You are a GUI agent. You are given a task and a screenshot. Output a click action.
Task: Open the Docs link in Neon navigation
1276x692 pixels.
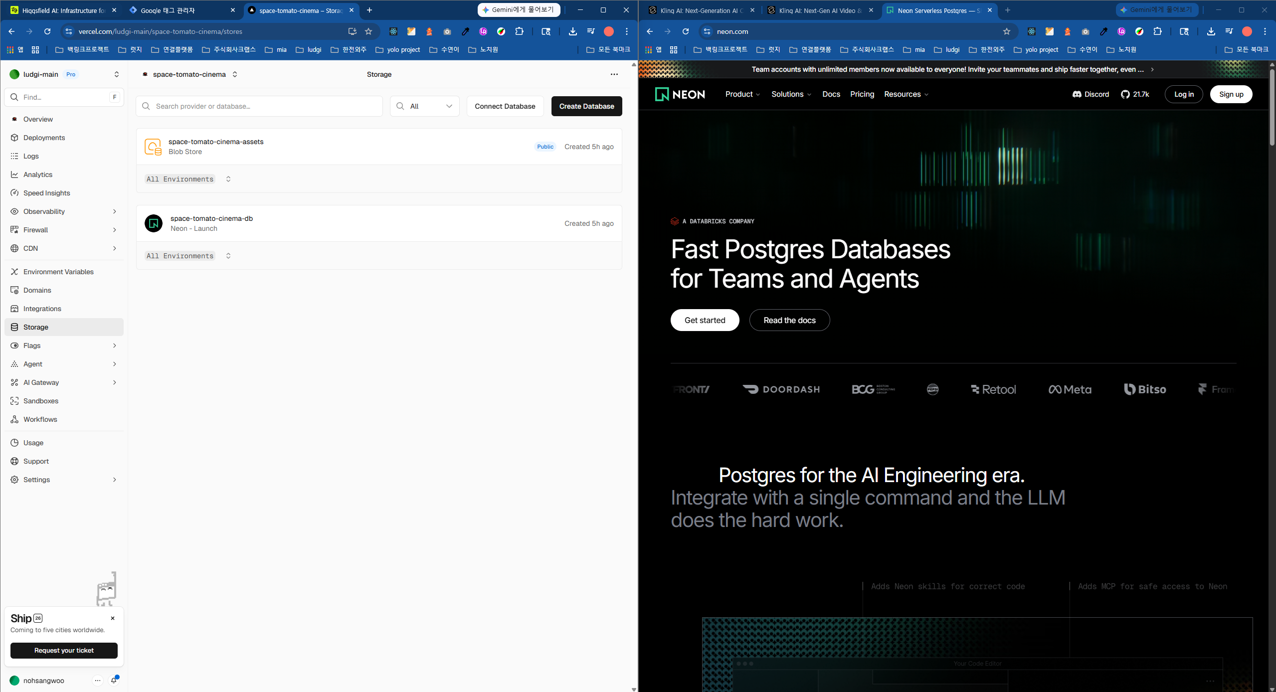(x=831, y=94)
